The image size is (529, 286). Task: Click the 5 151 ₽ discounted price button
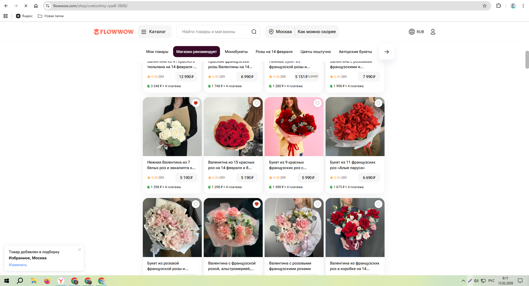click(x=307, y=77)
